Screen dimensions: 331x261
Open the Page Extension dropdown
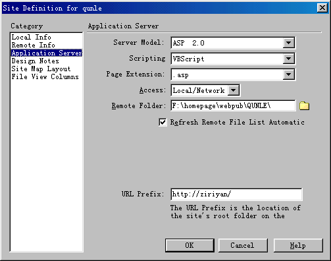pyautogui.click(x=288, y=74)
